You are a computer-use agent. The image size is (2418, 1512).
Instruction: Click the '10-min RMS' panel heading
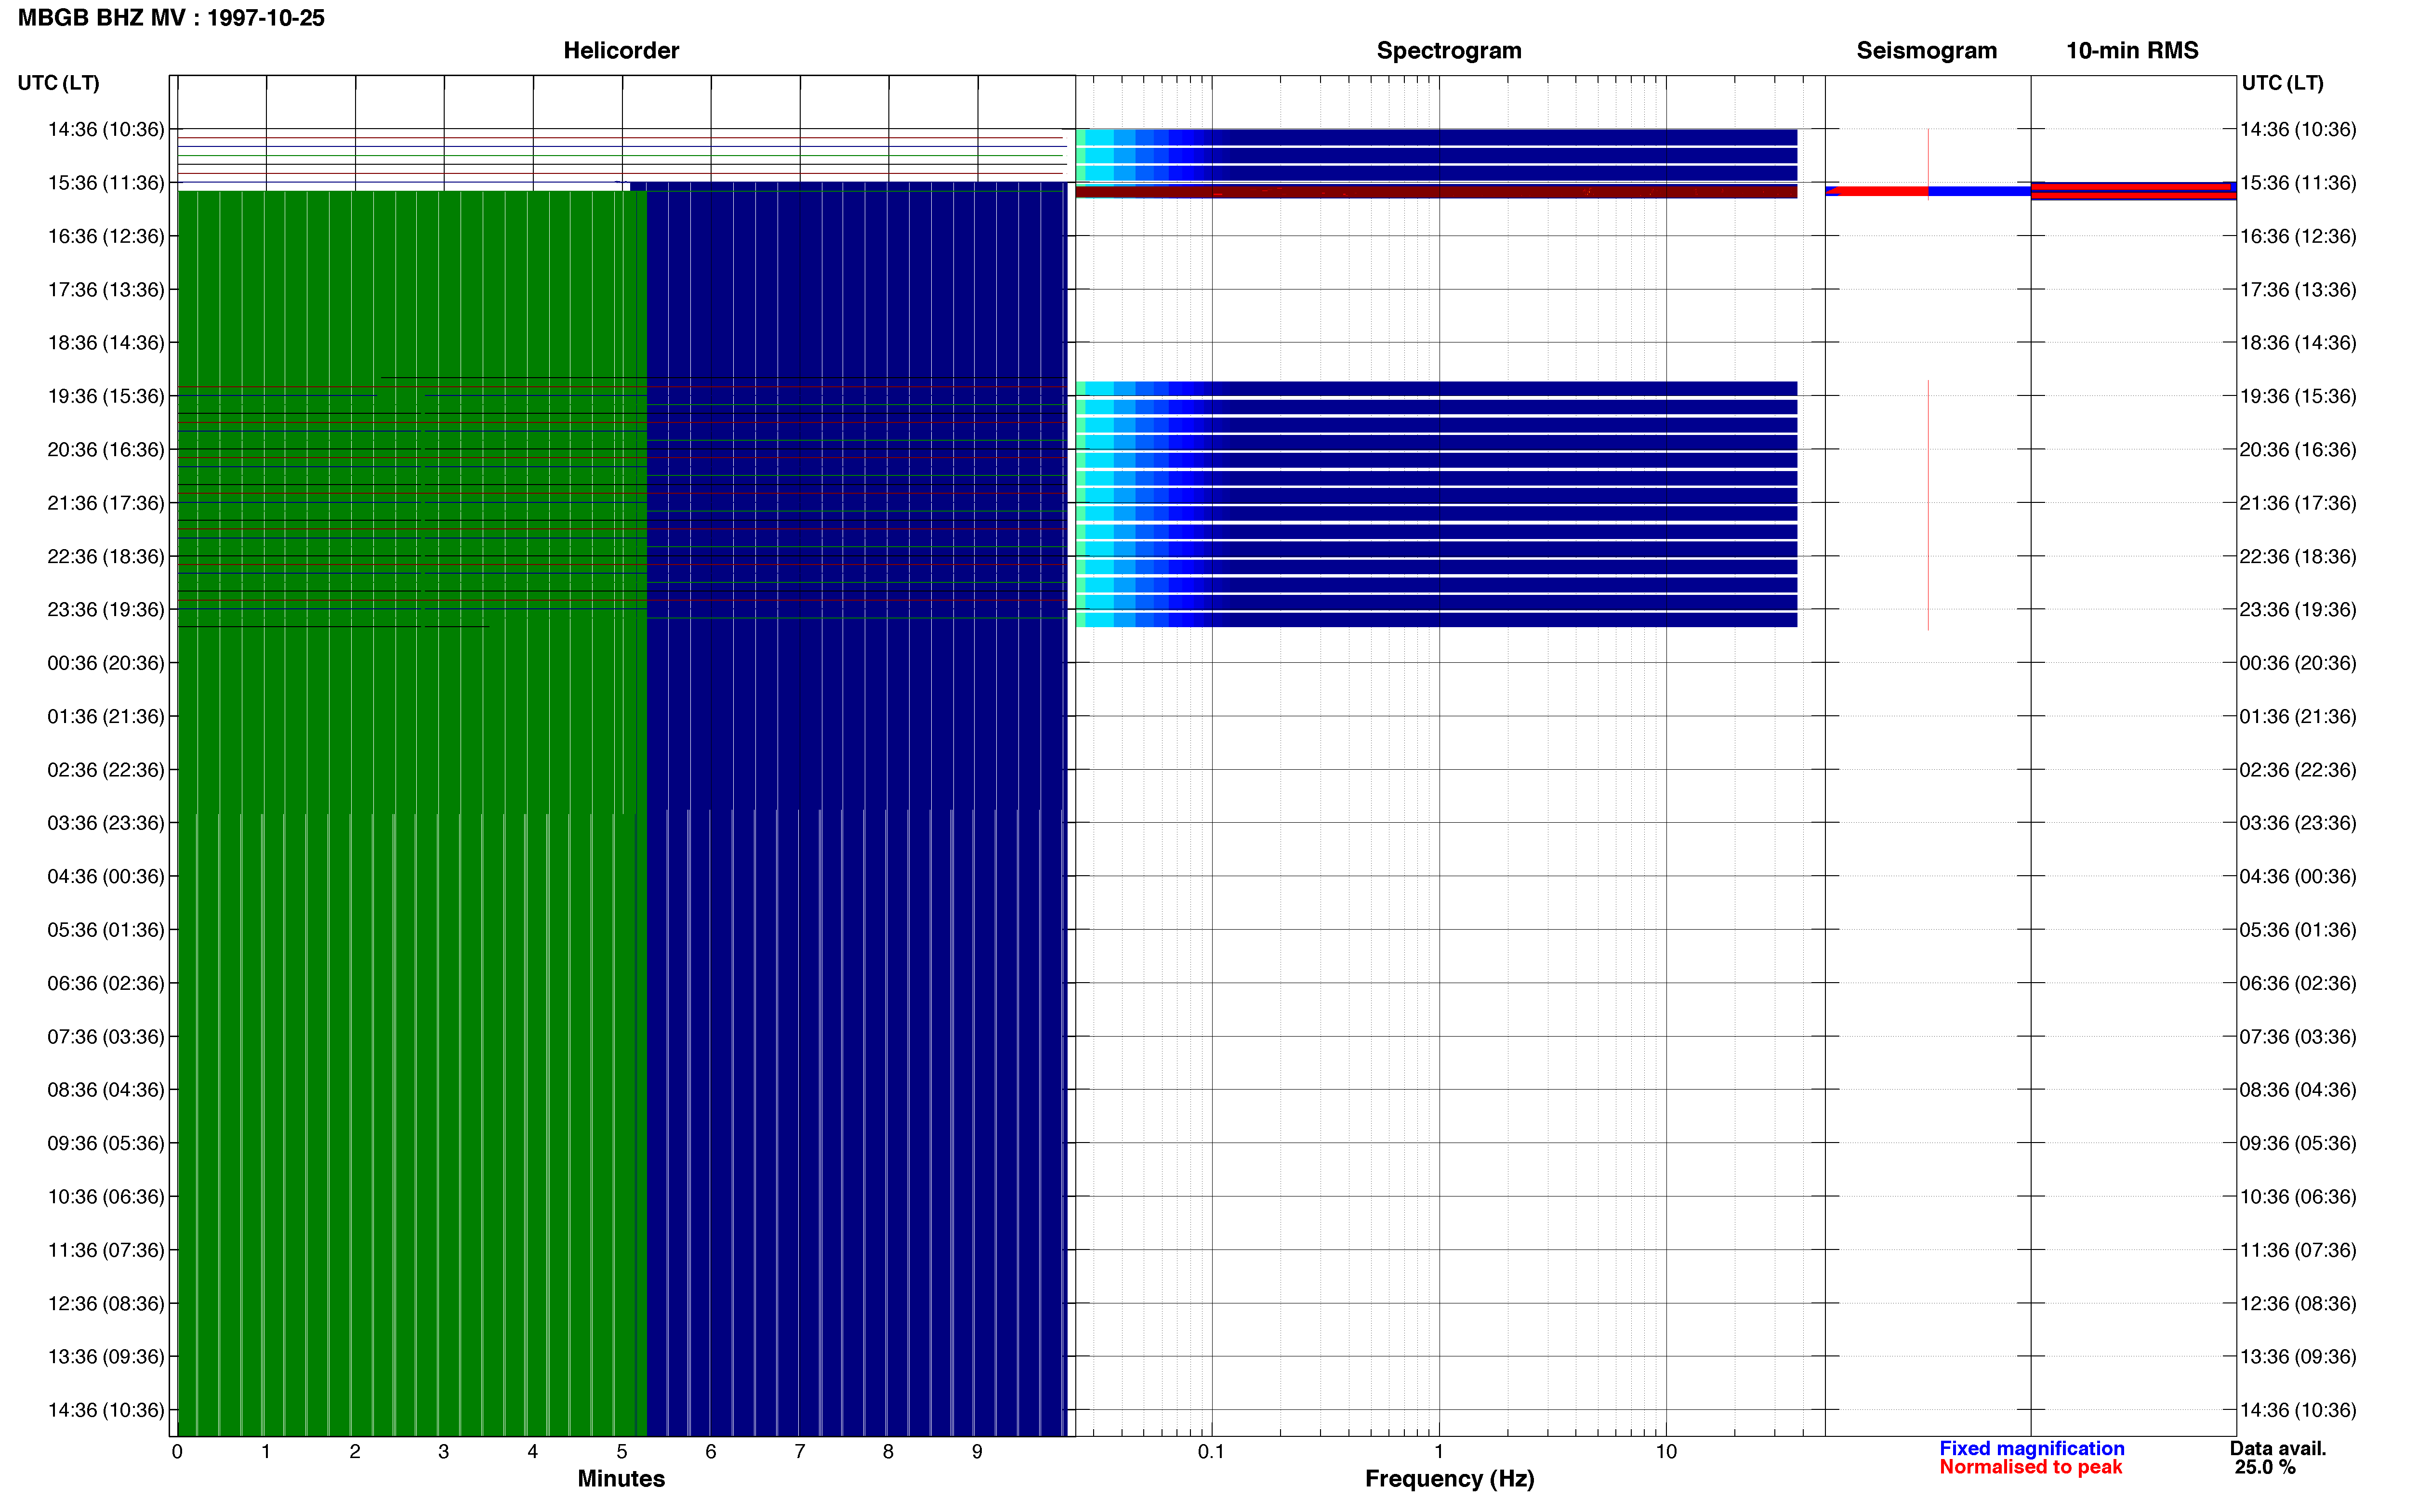click(2132, 50)
